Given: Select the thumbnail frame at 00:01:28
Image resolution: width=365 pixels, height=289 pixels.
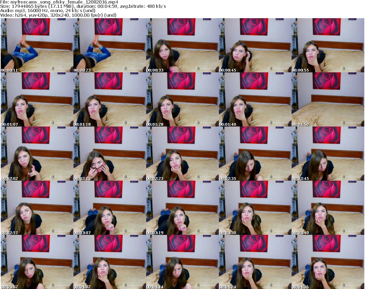Looking at the screenshot, I should pyautogui.click(x=182, y=99).
